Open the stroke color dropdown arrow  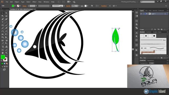(x=20, y=6)
